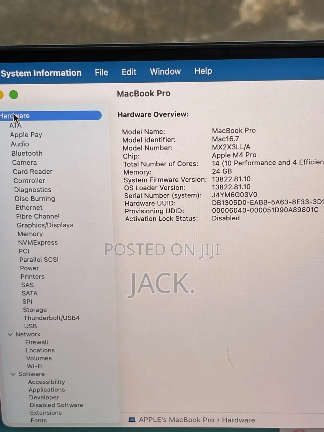Open the File menu
Screen dimensions: 324x432
[x=102, y=72]
